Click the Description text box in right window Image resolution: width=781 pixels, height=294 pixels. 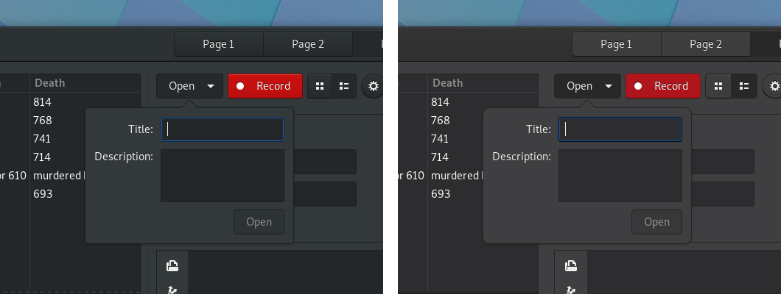[620, 176]
